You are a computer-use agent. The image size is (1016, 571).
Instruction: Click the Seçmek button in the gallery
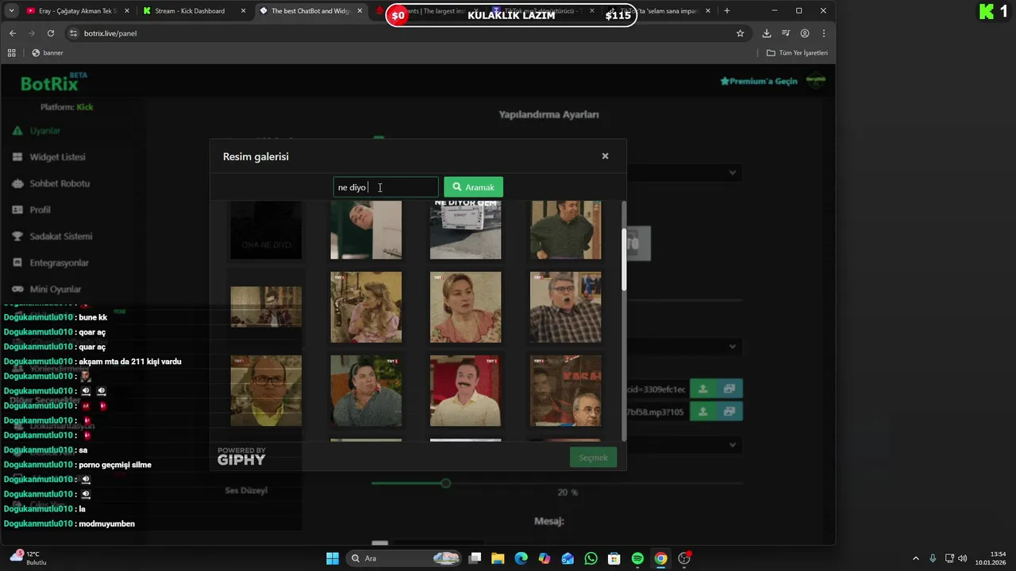pyautogui.click(x=593, y=458)
